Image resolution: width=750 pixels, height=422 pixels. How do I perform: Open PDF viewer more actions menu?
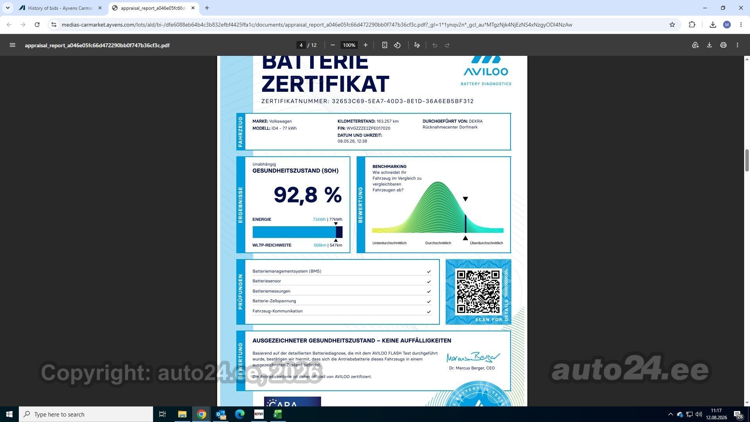(737, 45)
